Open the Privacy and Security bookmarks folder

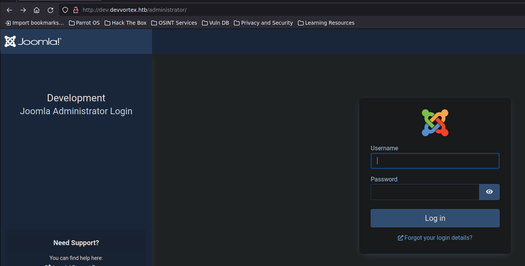(x=263, y=23)
